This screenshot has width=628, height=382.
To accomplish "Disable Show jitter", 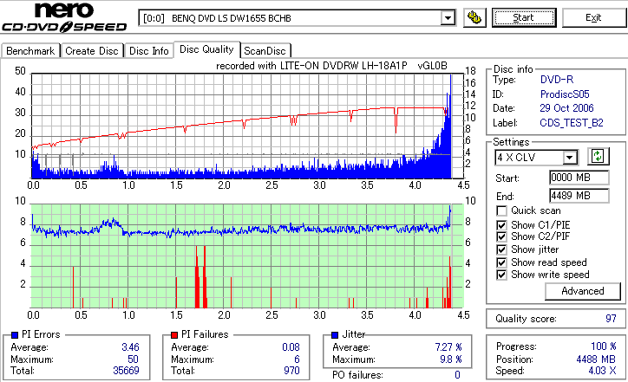I will point(501,249).
